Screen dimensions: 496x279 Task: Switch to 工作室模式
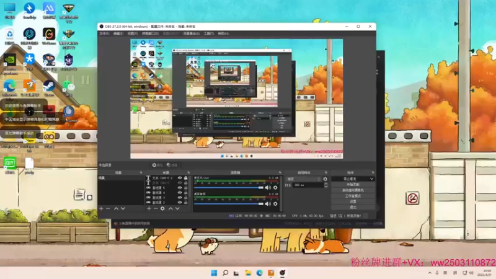click(353, 196)
